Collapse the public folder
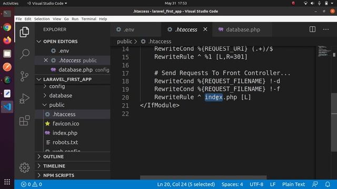337x189 pixels. pyautogui.click(x=57, y=105)
